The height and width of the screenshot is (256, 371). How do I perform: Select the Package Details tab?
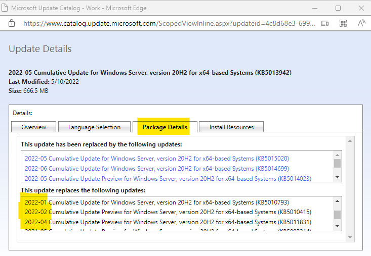(x=165, y=127)
